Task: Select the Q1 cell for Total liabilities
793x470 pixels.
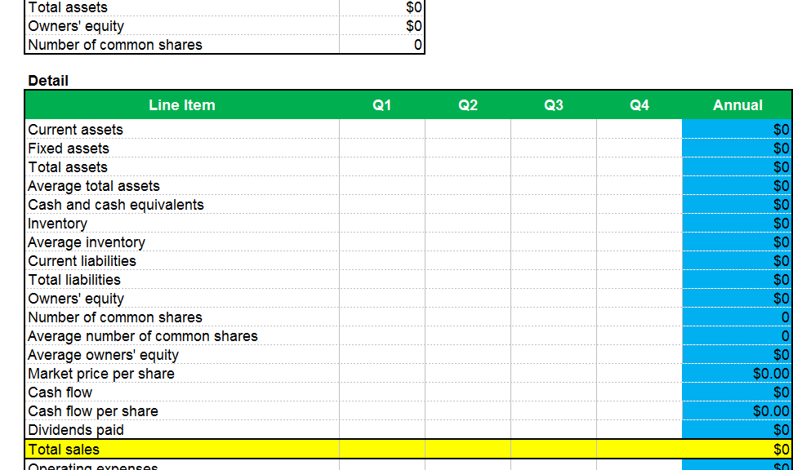Action: point(381,280)
